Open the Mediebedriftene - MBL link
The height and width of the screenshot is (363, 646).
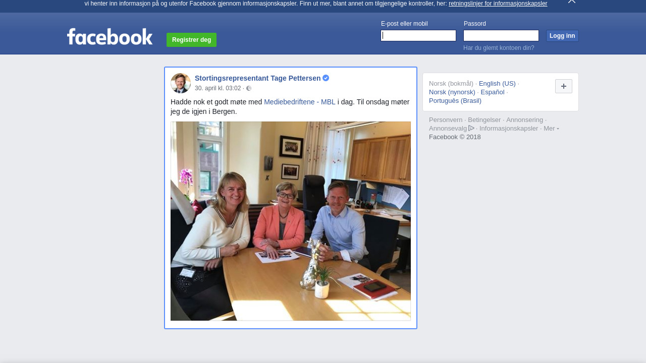pos(300,102)
